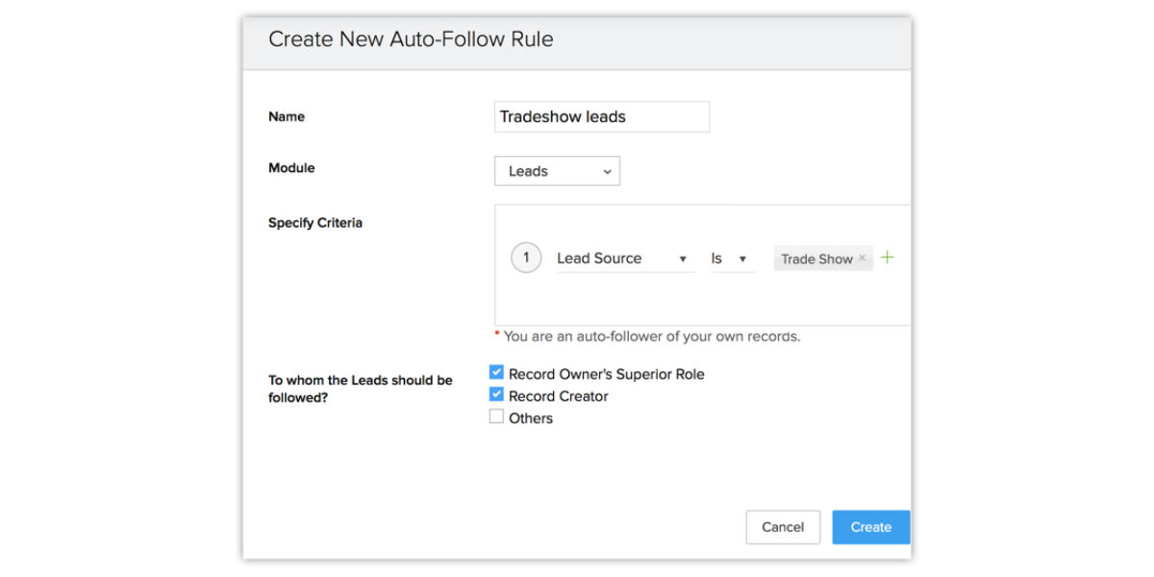This screenshot has height=577, width=1154.
Task: Click the Module field chevron arrow
Action: (x=607, y=171)
